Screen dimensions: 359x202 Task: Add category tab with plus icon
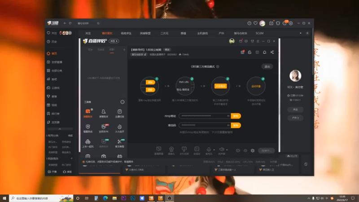307,33
